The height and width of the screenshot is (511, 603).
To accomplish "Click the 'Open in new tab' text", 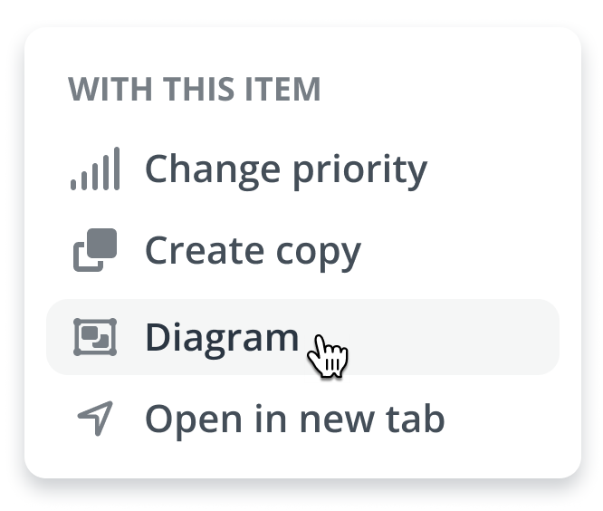I will point(294,419).
